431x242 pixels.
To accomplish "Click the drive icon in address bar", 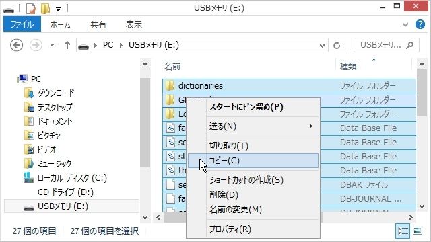I will point(84,46).
